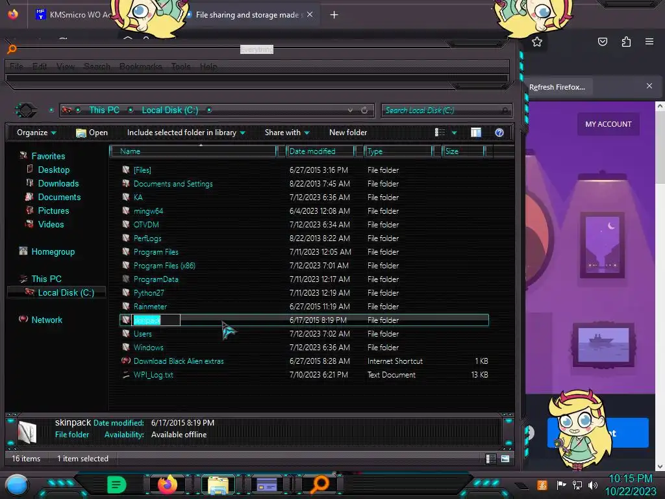Open the File menu in Everything
This screenshot has height=499, width=665.
pyautogui.click(x=16, y=67)
